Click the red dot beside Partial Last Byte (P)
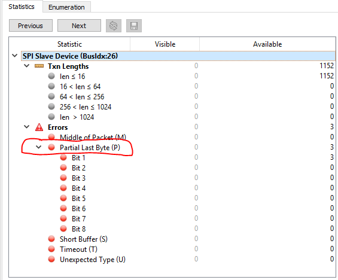The image size is (338, 280). pos(51,147)
